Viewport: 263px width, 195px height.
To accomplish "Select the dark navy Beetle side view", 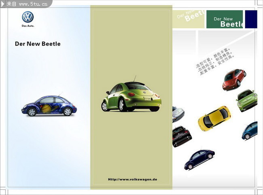I will pos(199,159).
